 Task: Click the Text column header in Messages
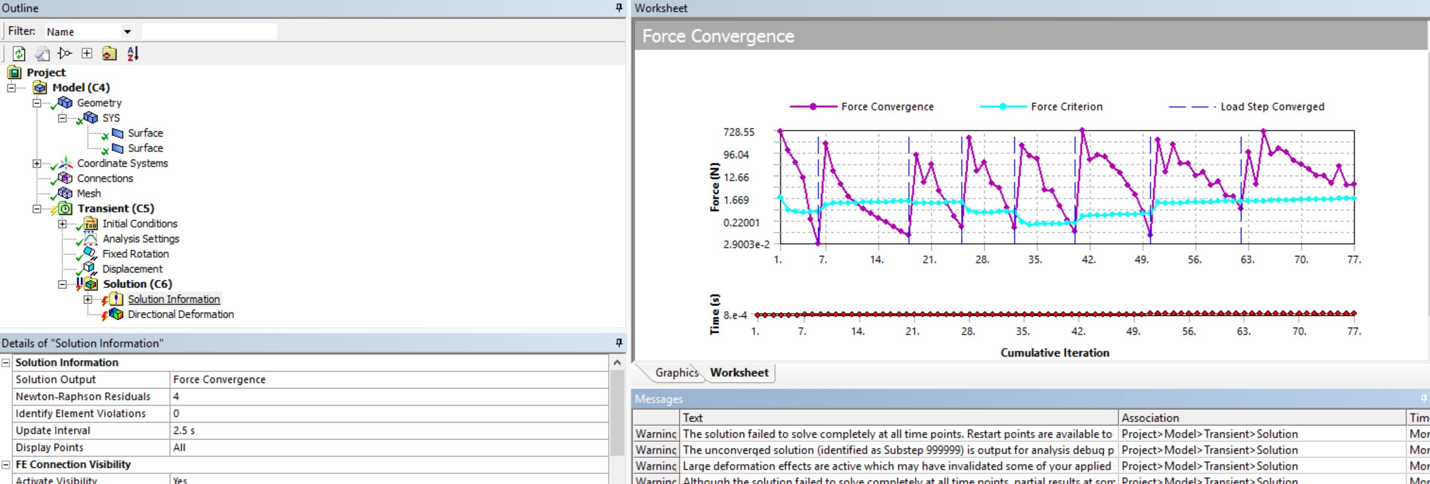pos(899,418)
